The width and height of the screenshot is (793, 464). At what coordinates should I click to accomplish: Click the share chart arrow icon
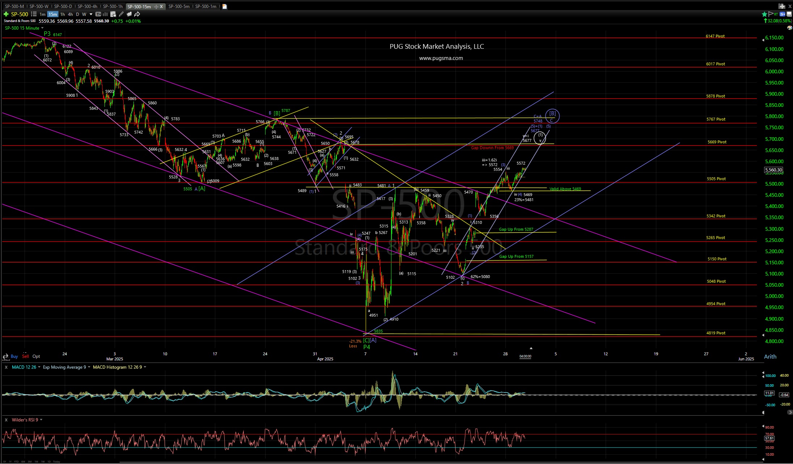pos(137,14)
